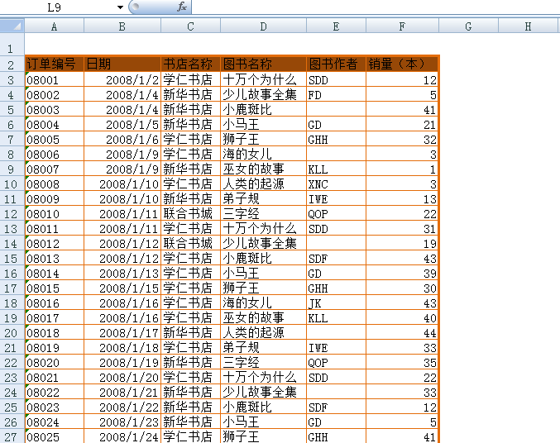This screenshot has height=443, width=560.
Task: Click the 订单编号 header cell
Action: click(x=55, y=64)
